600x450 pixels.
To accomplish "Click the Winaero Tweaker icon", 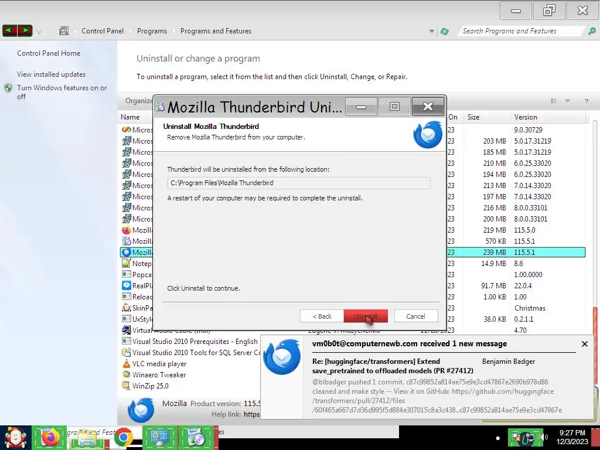I will click(x=127, y=374).
